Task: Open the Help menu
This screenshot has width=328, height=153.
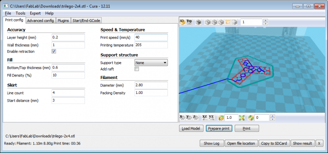Action: coord(49,13)
